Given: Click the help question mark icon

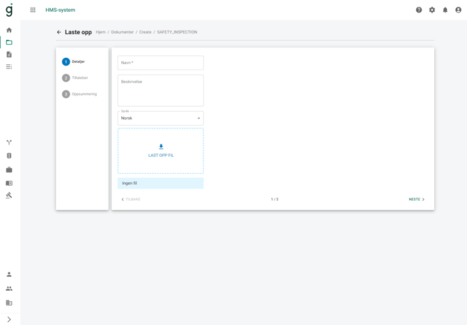Looking at the screenshot, I should pyautogui.click(x=419, y=10).
